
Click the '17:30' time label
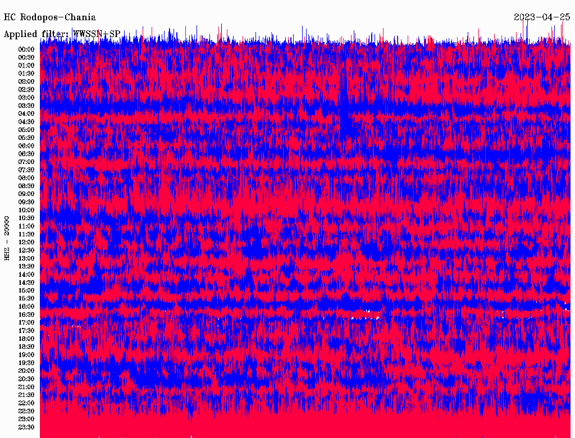point(26,331)
